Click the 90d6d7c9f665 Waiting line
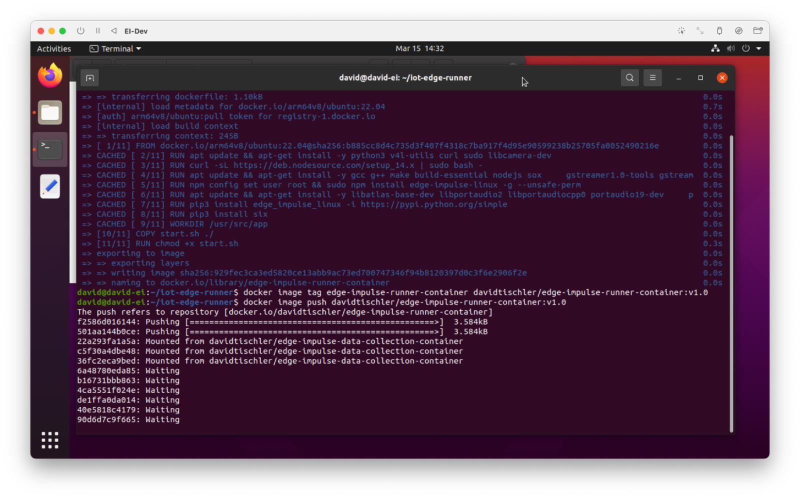The width and height of the screenshot is (800, 499). pos(128,419)
